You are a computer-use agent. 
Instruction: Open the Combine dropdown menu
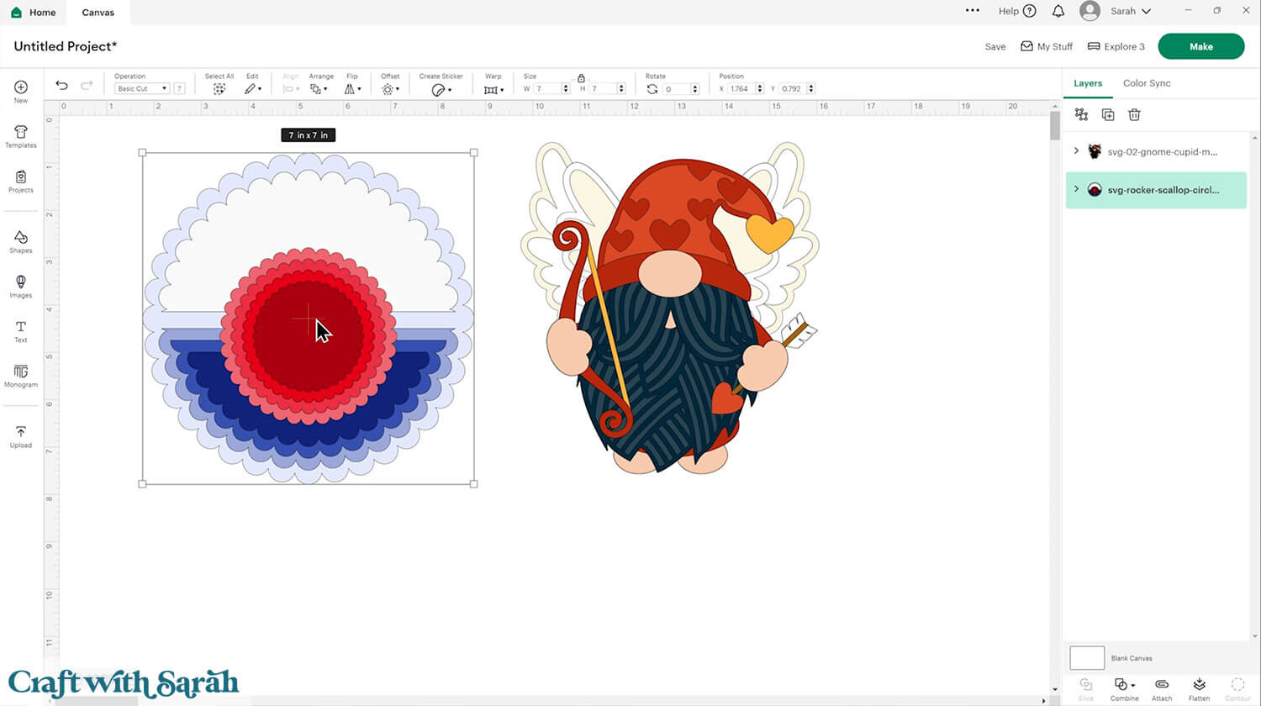coord(1124,687)
